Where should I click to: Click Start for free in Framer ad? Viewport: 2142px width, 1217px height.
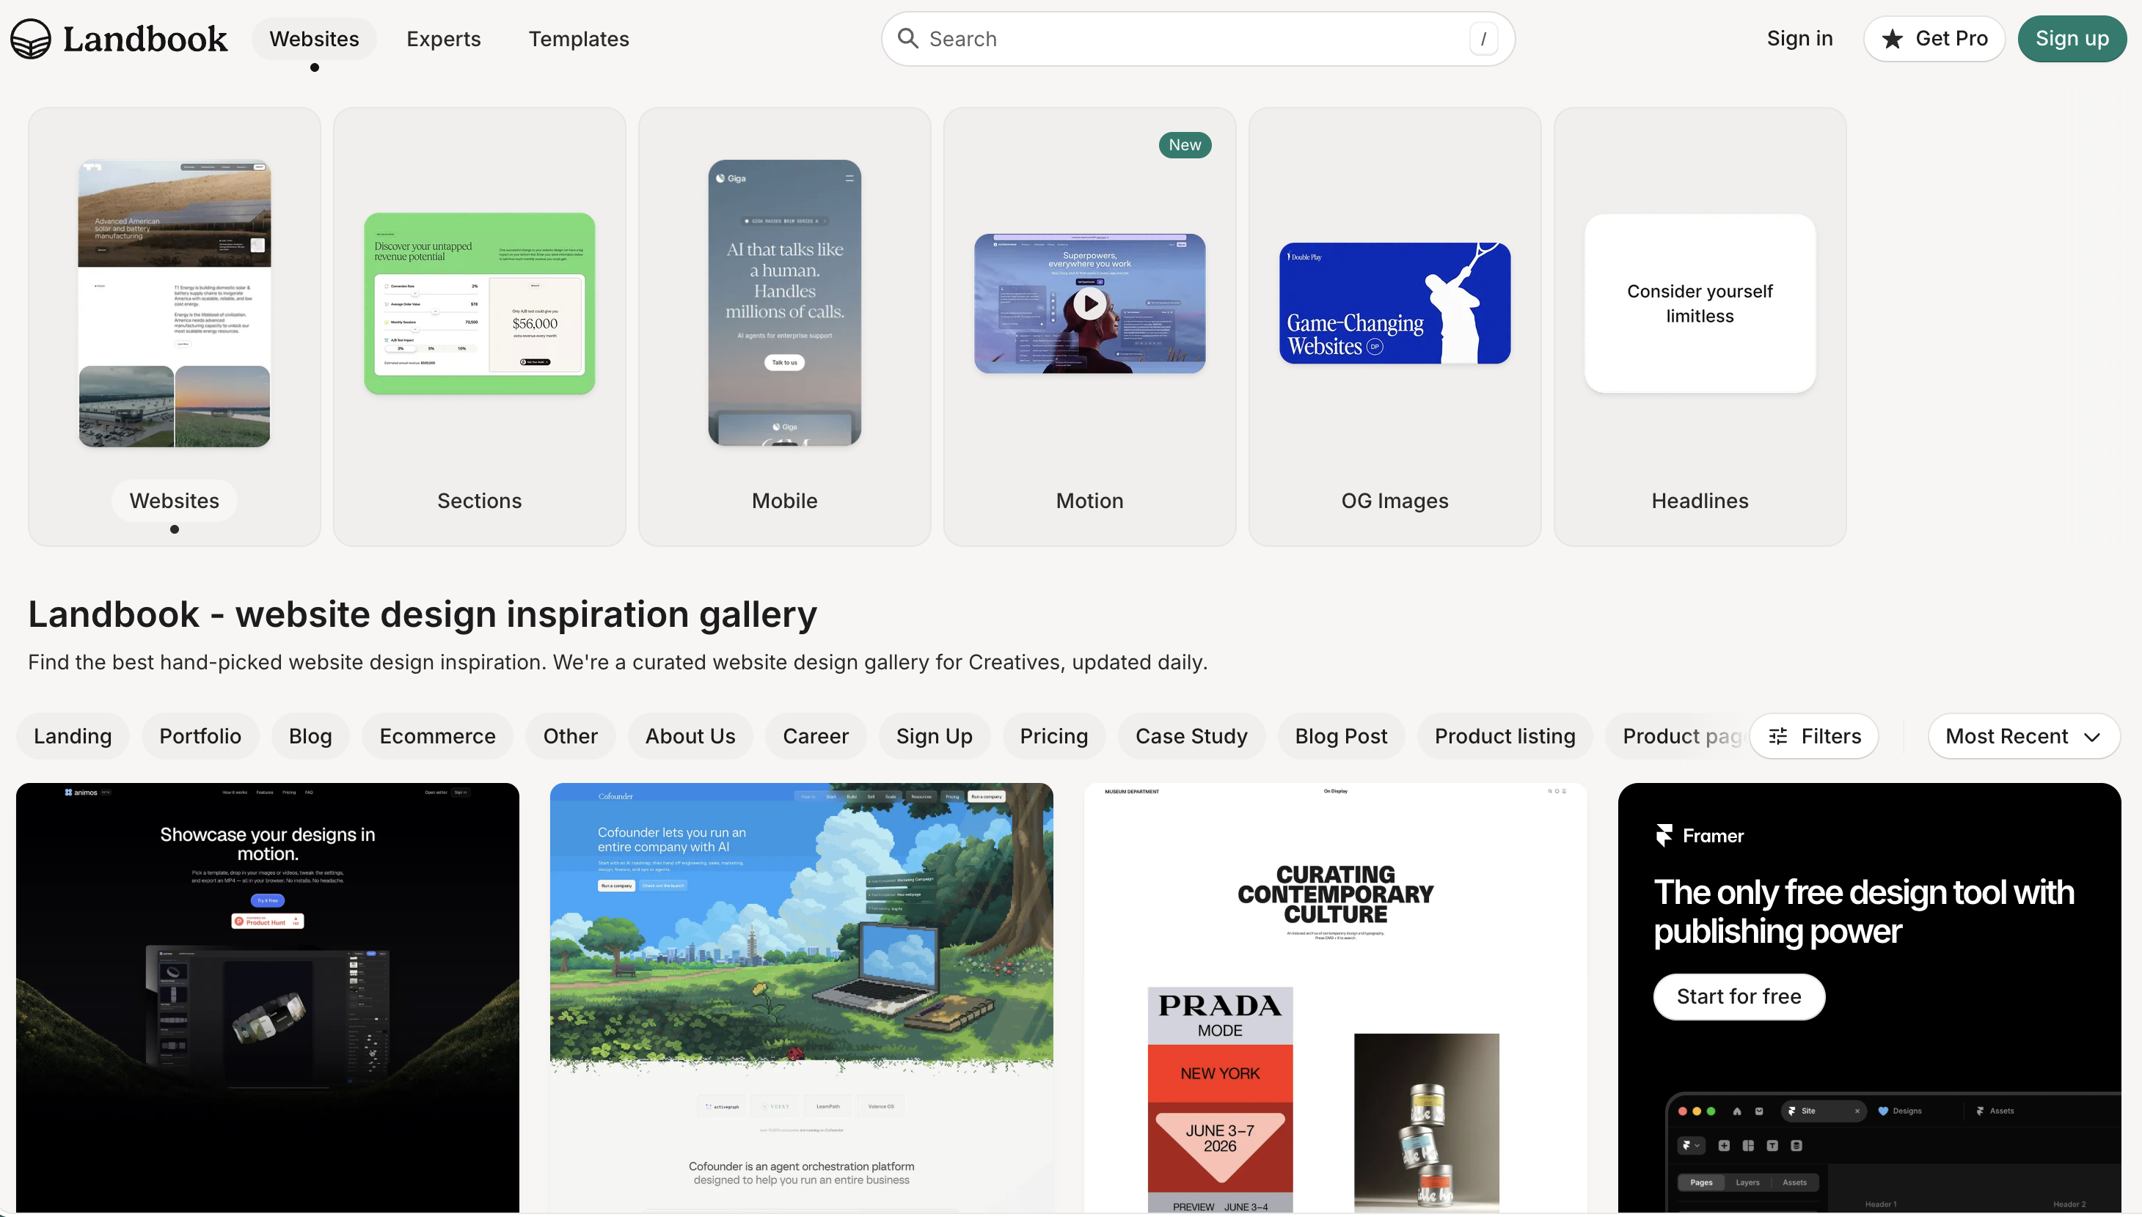point(1739,996)
